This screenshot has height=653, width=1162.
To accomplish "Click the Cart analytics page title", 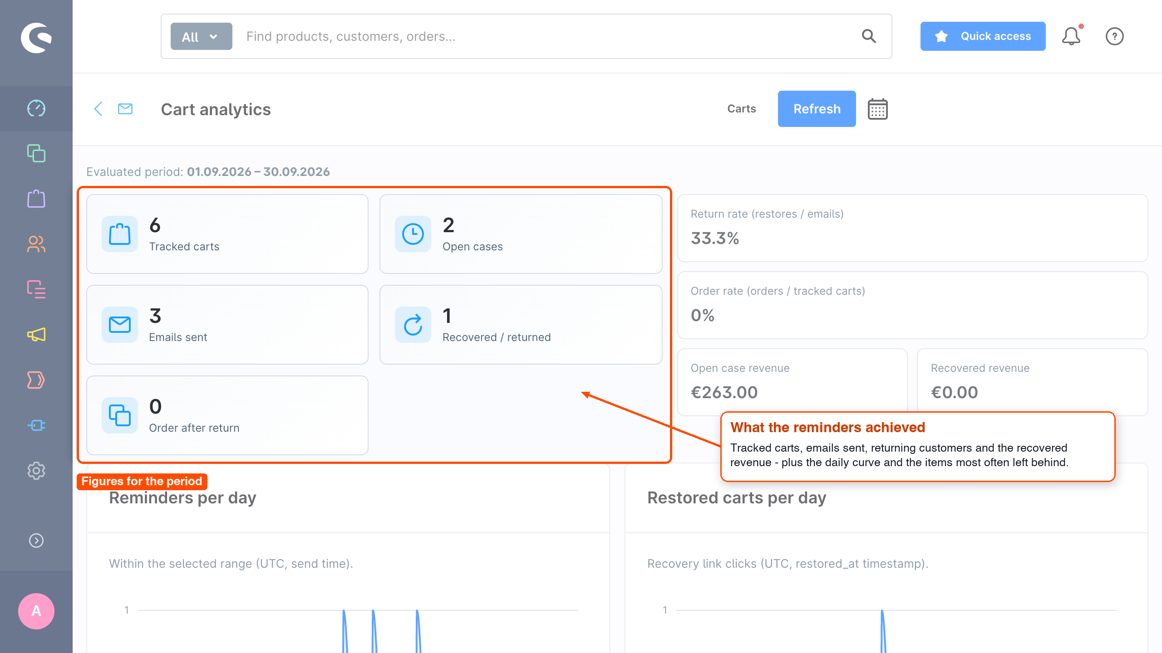I will pyautogui.click(x=216, y=109).
